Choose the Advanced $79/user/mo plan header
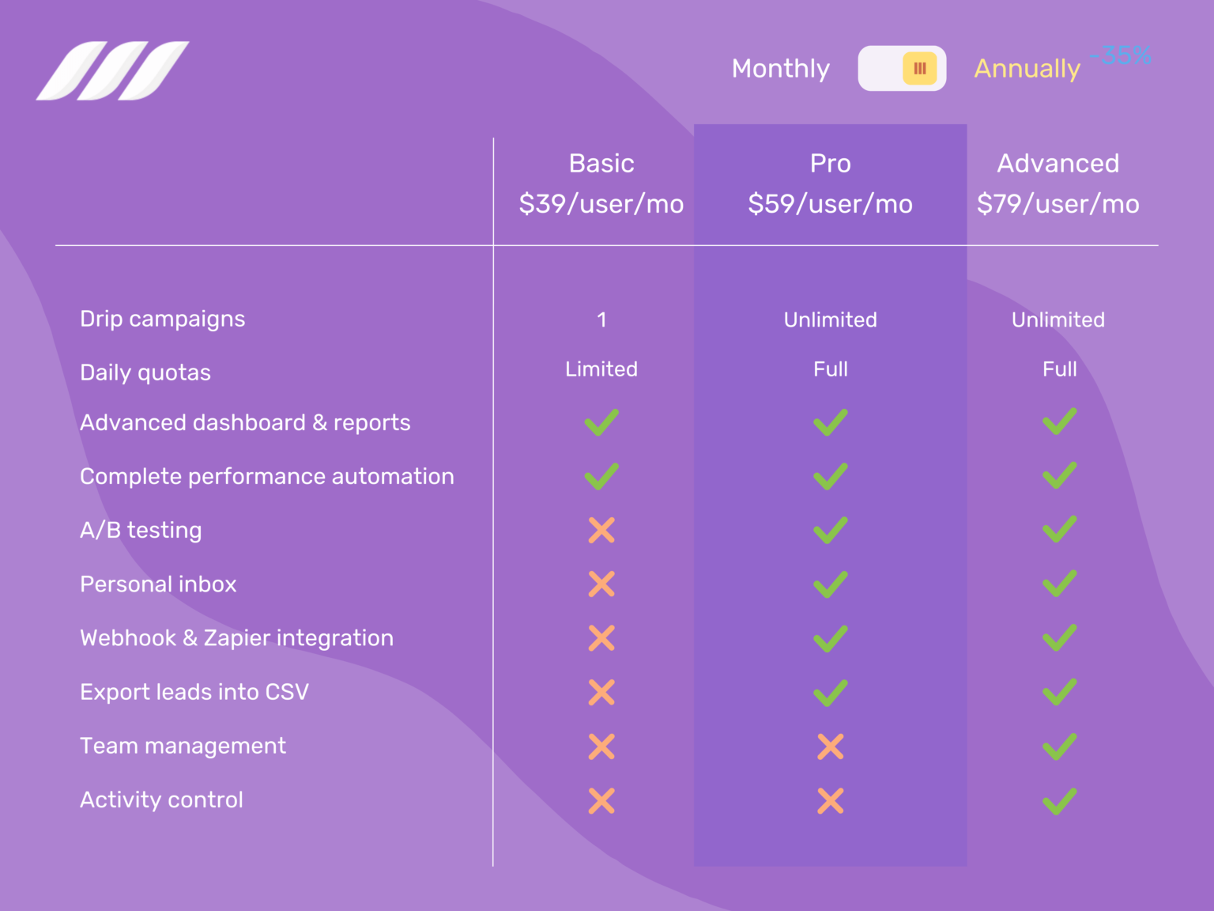The height and width of the screenshot is (911, 1214). pos(1058,183)
